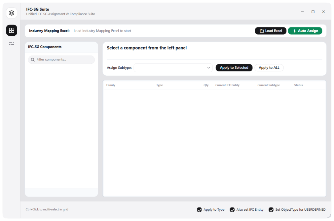334x221 pixels.
Task: Close the IFC-SG Suite window
Action: pos(323,12)
